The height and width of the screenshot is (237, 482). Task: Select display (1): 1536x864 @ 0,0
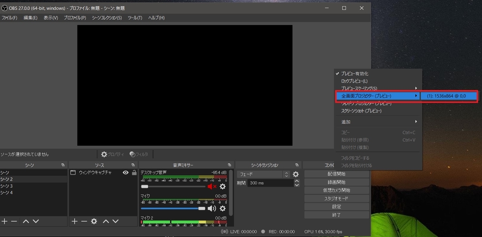coord(449,96)
